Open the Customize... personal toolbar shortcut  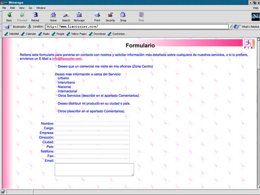click(x=117, y=34)
